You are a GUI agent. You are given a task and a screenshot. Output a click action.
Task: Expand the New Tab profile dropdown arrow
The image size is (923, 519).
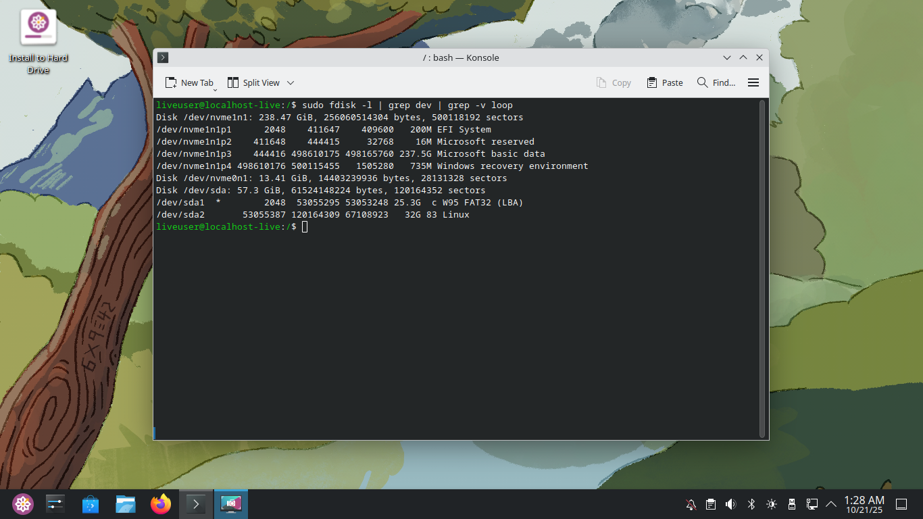click(x=215, y=89)
